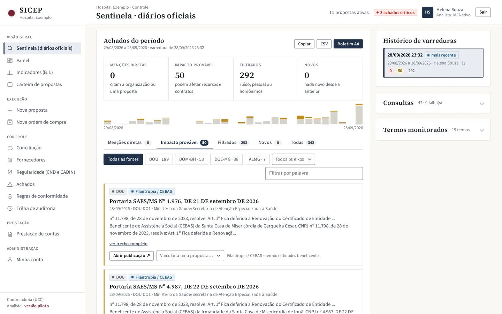Expand the Termos monitorados chevron
The image size is (502, 314).
coord(482,130)
